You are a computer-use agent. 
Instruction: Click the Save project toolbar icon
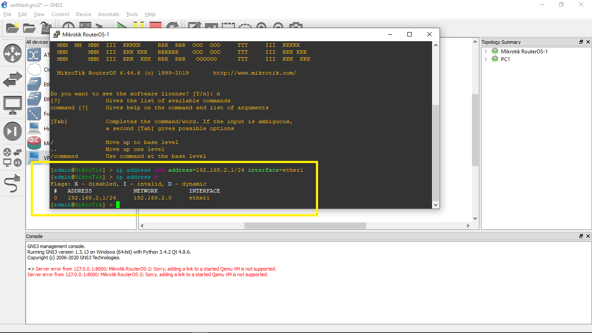point(46,28)
